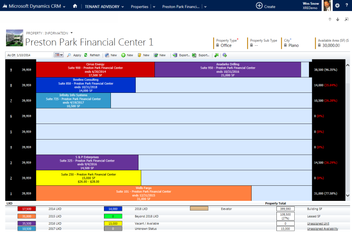Viewport: 352px width, 232px height.
Task: Select the Wells Fargo Suite 101 block
Action: (x=143, y=194)
